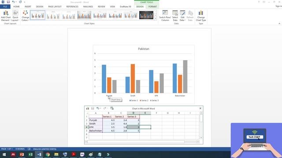Select the Series 1 header cell

click(x=108, y=117)
